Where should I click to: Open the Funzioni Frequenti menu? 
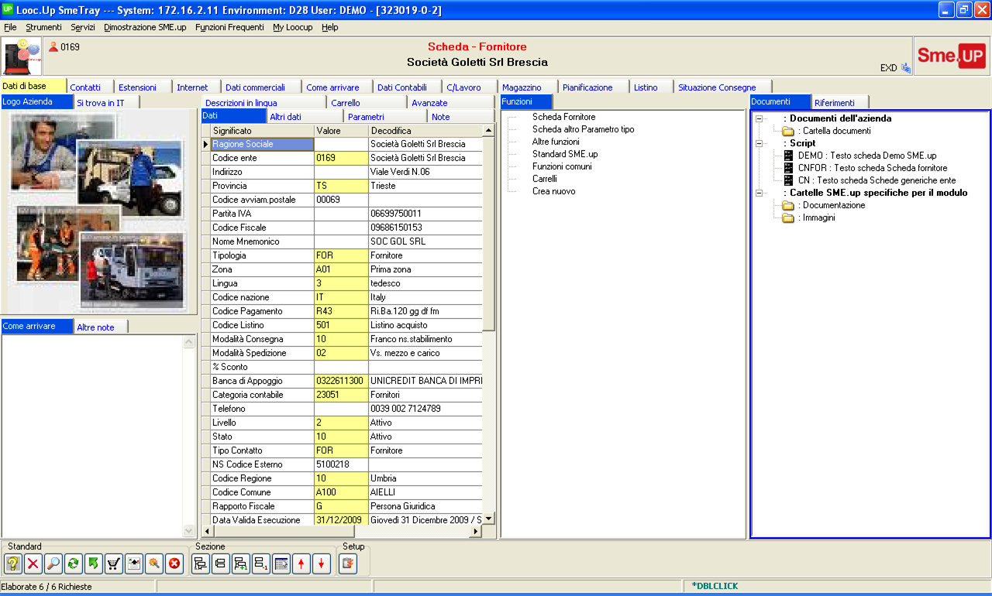(x=229, y=27)
